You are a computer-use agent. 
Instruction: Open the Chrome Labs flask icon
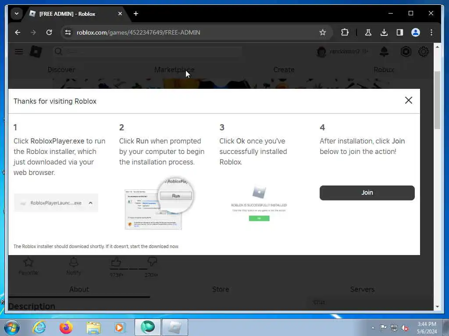click(x=368, y=32)
